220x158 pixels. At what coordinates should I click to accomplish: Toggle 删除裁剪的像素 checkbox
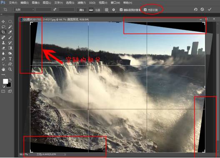121,10
